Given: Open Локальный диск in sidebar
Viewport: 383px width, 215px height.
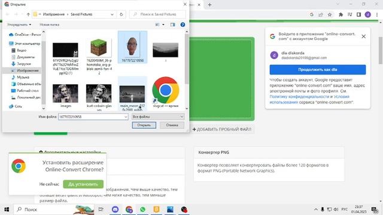Looking at the screenshot, I should [x=26, y=97].
